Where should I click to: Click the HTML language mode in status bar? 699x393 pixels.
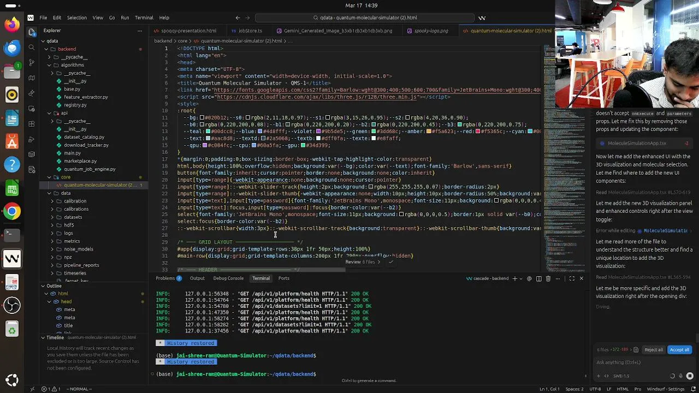(x=622, y=389)
